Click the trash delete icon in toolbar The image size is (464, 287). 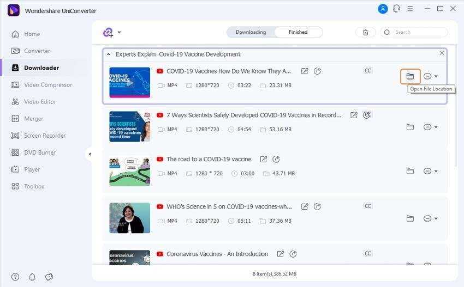365,33
